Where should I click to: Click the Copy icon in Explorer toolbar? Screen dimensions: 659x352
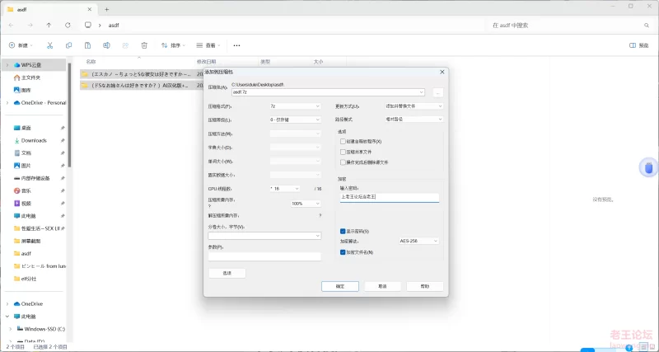(x=68, y=45)
